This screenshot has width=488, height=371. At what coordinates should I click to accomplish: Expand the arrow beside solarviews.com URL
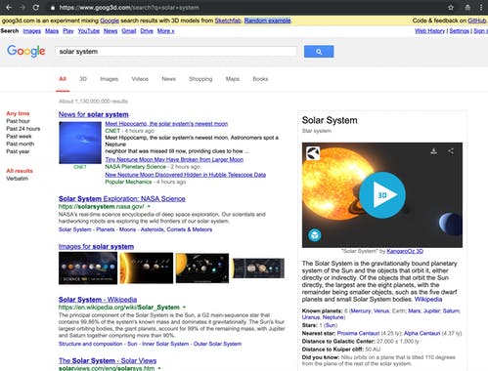point(159,368)
